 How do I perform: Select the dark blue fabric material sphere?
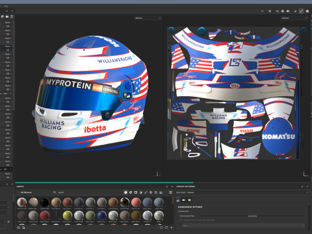pos(101,216)
